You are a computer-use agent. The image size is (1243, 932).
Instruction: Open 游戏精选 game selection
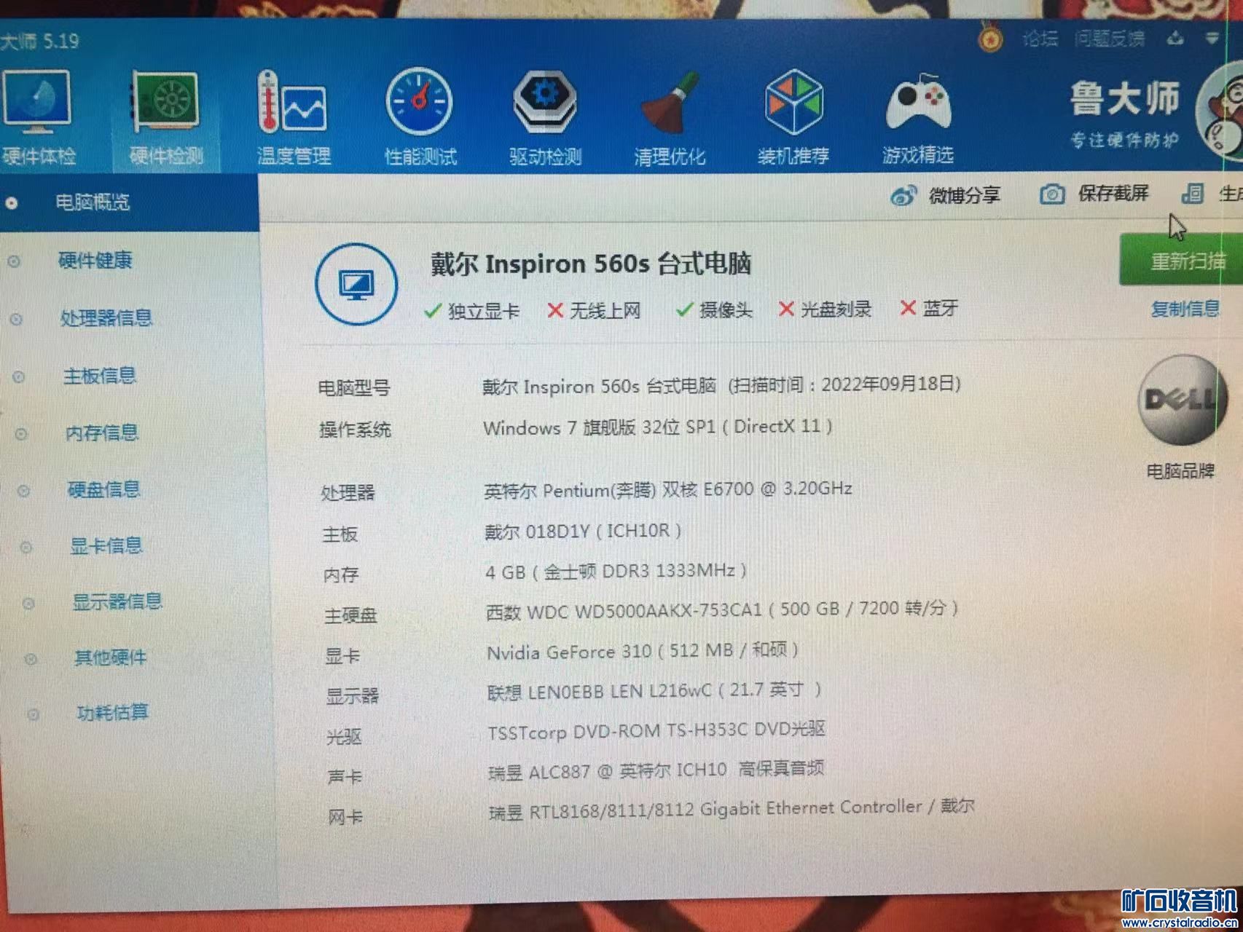tap(918, 118)
